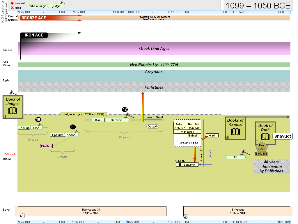Select the Ramesses XI reign bar

pyautogui.click(x=91, y=211)
